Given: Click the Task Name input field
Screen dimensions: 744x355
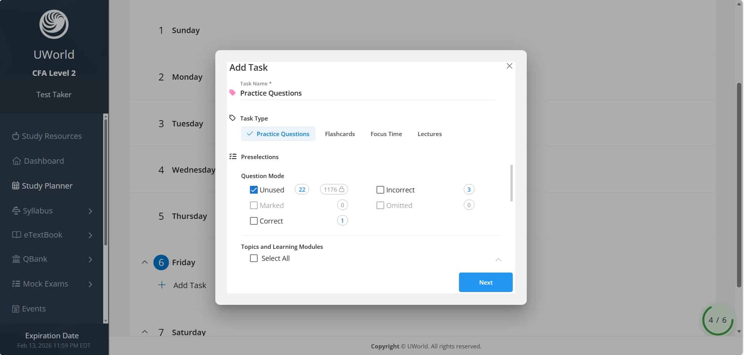Looking at the screenshot, I should pyautogui.click(x=366, y=93).
